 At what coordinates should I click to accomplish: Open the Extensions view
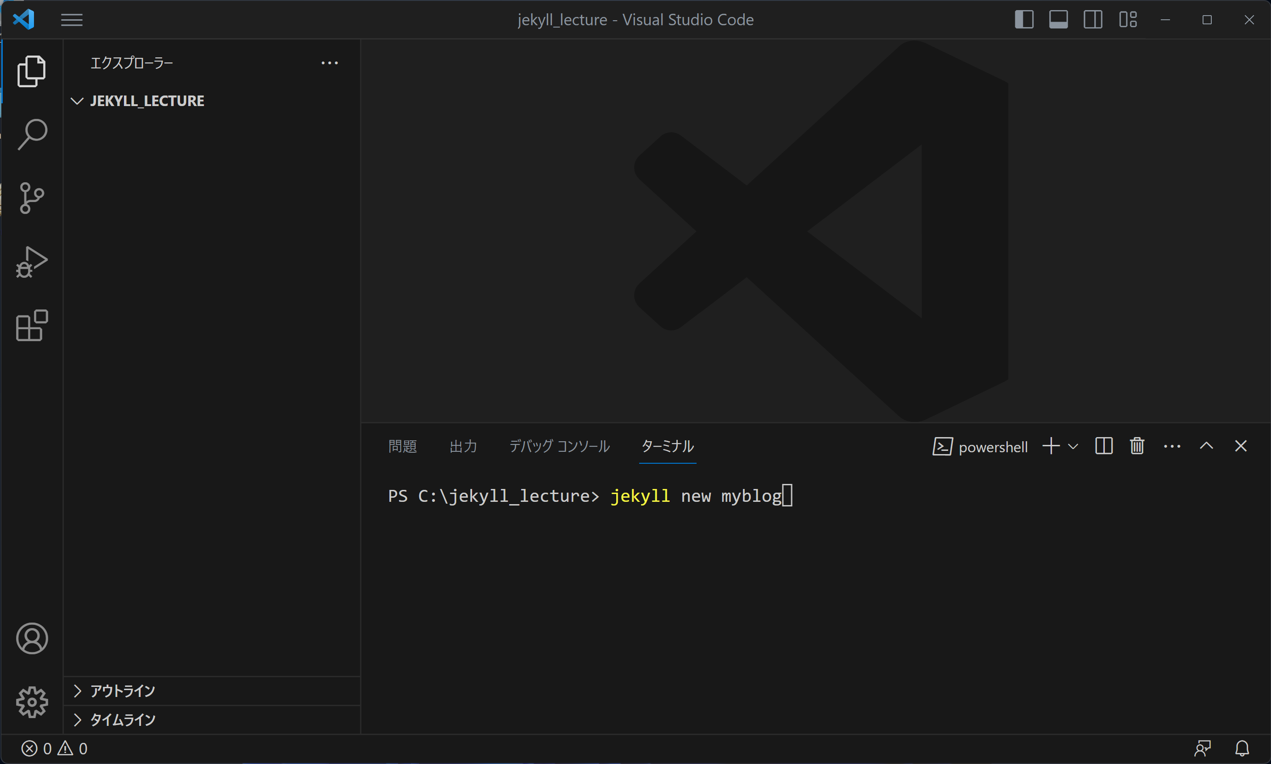32,326
